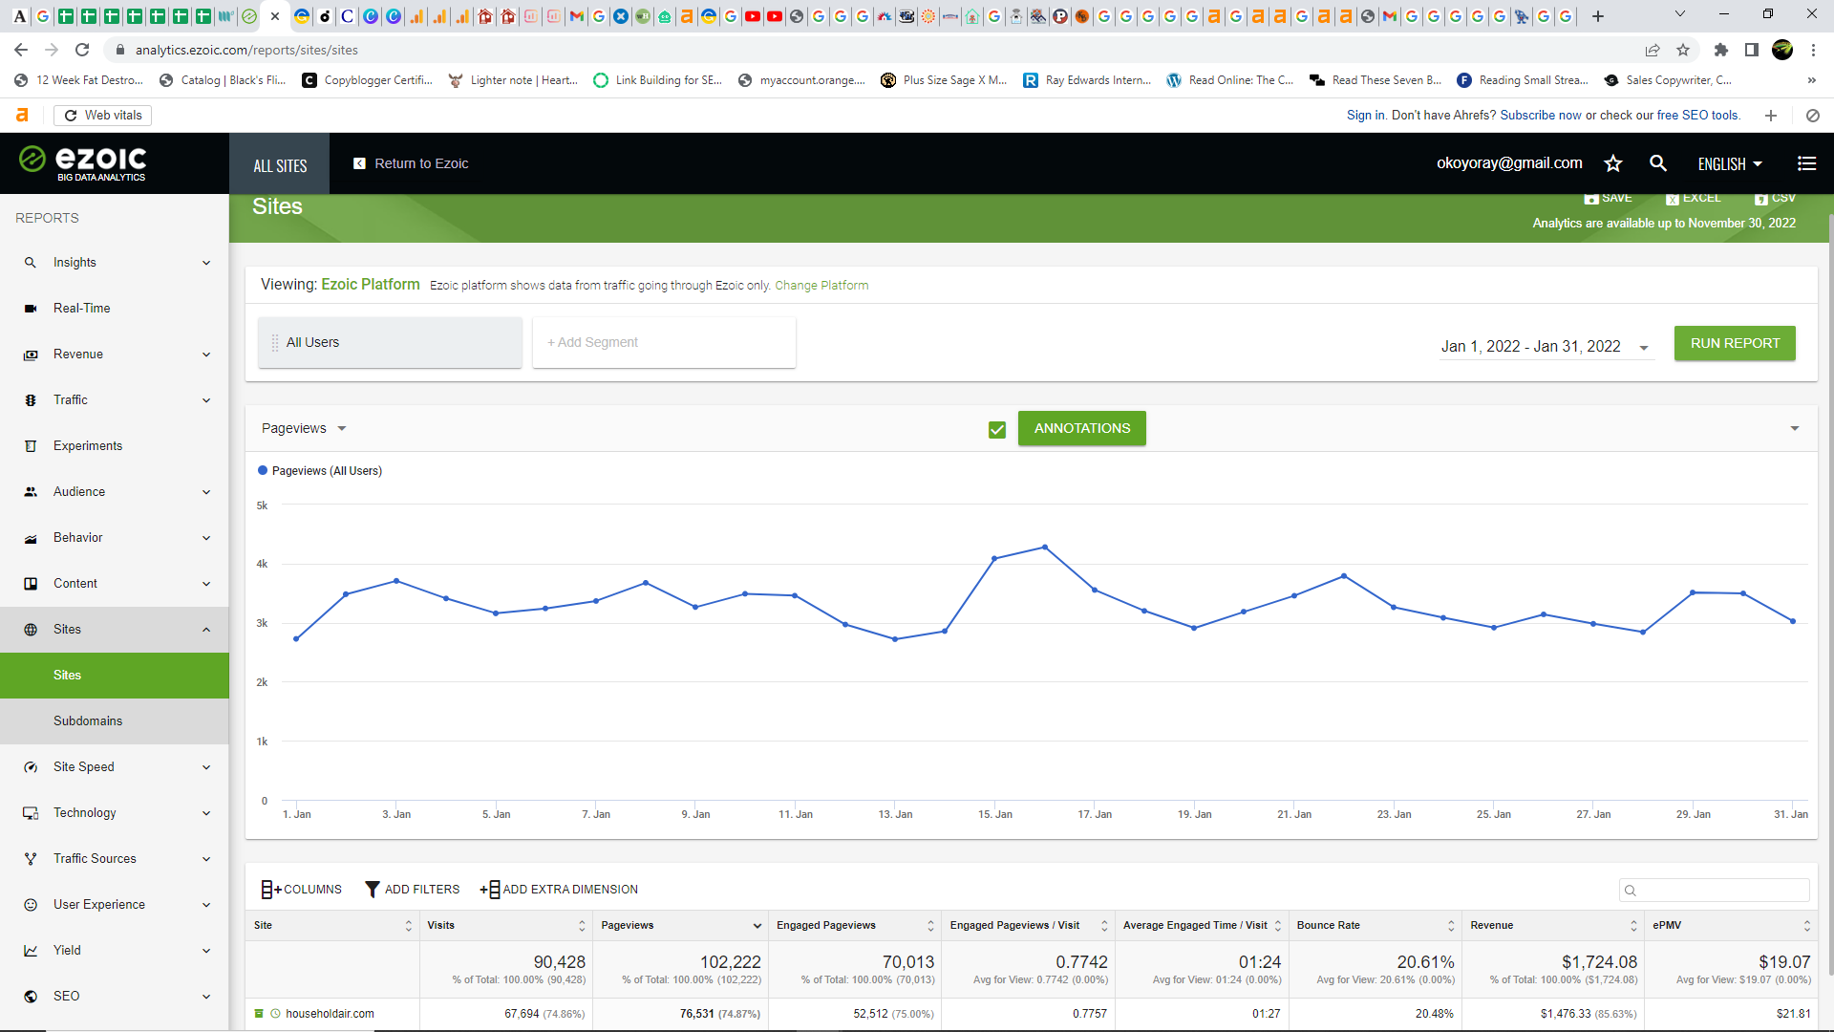Click the browser address bar
Viewport: 1834px width, 1032px height.
click(x=860, y=50)
